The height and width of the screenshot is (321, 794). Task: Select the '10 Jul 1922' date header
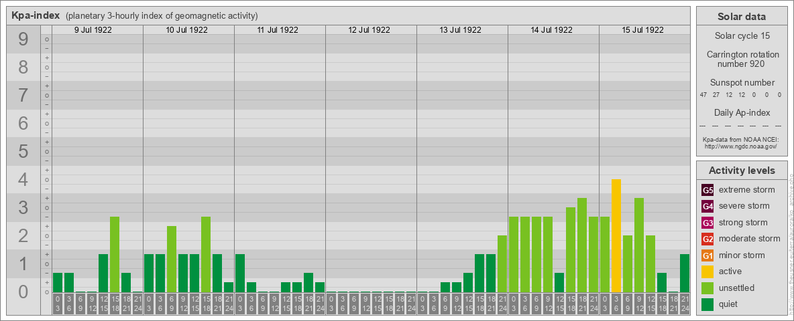(x=187, y=30)
